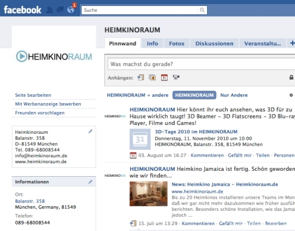This screenshot has width=295, height=231.
Task: Click the HEIMKINORAUM page title
Action: (x=132, y=30)
